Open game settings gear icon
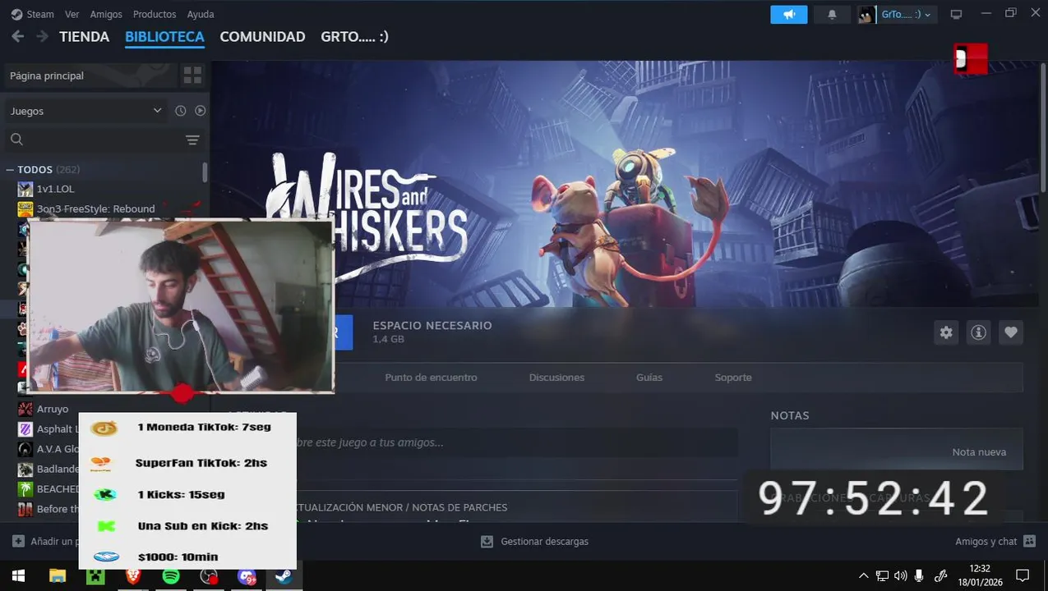Screen dimensions: 1048x591 pyautogui.click(x=946, y=332)
